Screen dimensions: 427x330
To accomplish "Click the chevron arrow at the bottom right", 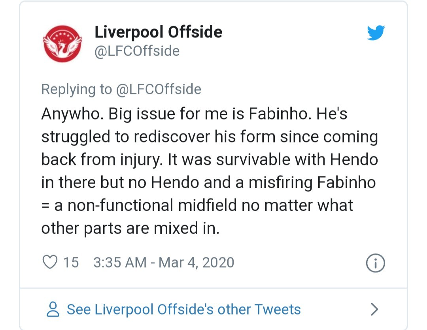I will [374, 309].
